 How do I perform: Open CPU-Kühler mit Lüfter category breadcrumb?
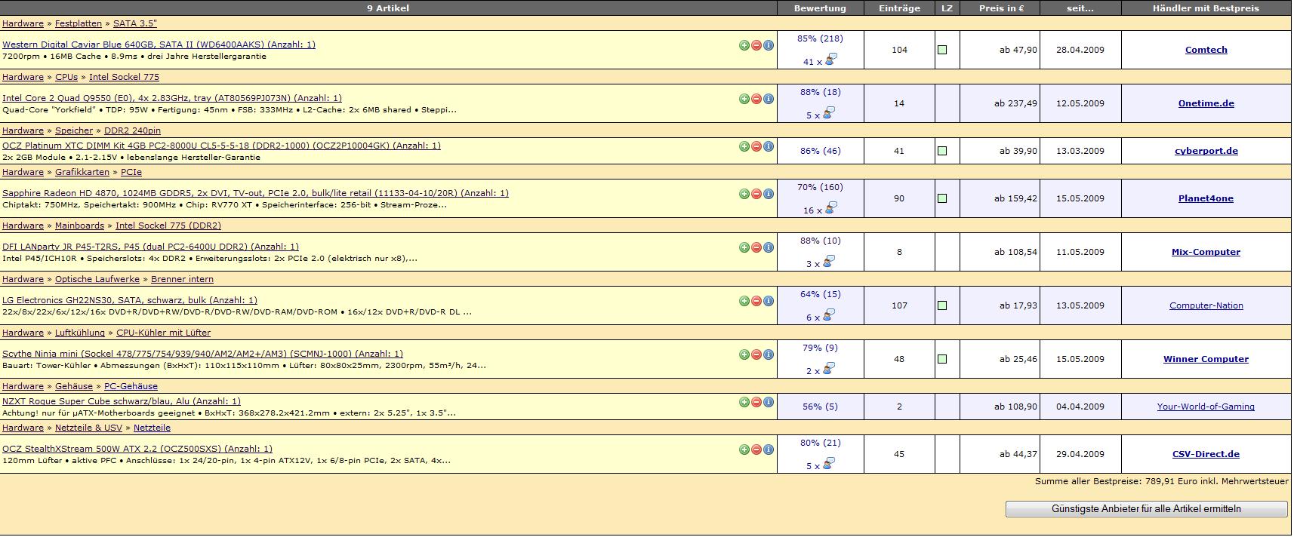pos(163,333)
